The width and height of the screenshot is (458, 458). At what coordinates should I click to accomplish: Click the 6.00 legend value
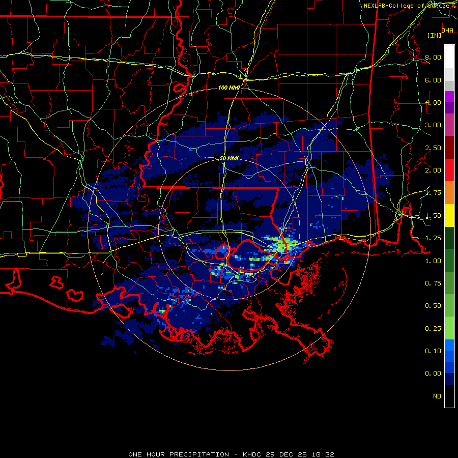tap(433, 80)
